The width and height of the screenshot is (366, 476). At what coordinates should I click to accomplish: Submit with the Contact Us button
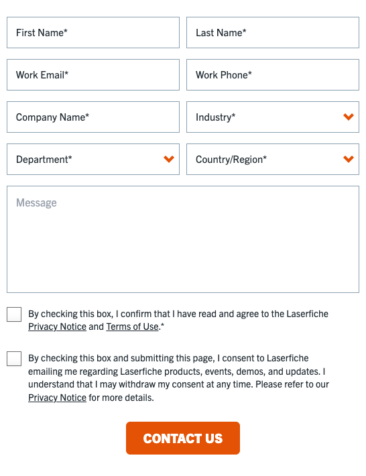[x=183, y=438]
